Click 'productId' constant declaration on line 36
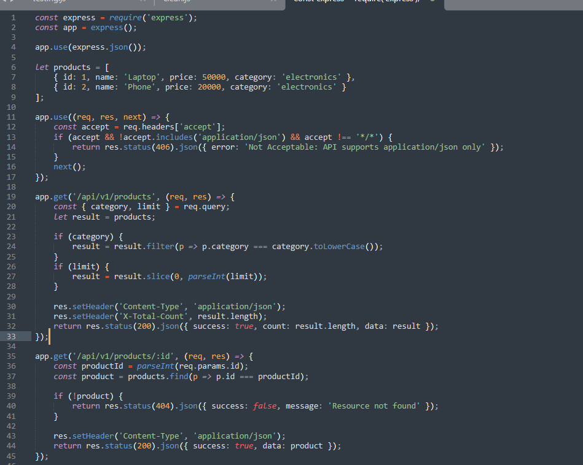583x465 pixels. pos(102,366)
